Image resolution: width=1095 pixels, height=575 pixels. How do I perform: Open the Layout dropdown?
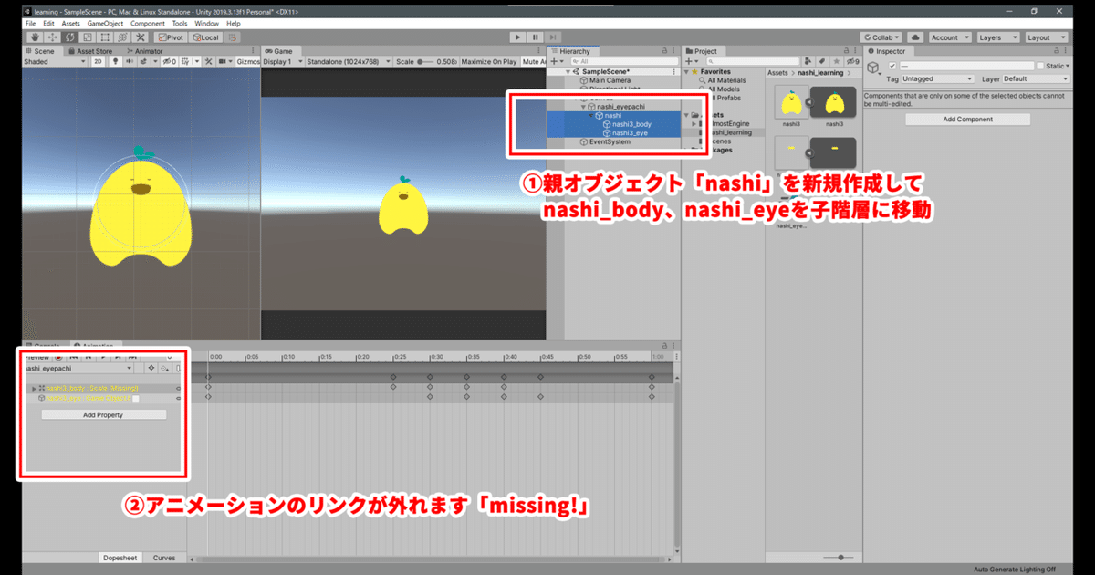(x=1045, y=37)
